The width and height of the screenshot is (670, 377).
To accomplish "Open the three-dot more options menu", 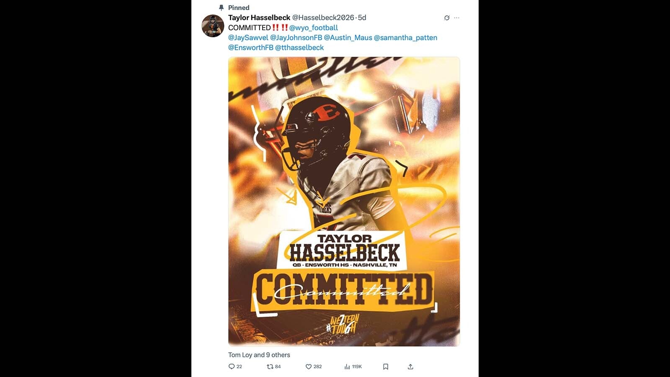I will click(x=456, y=18).
